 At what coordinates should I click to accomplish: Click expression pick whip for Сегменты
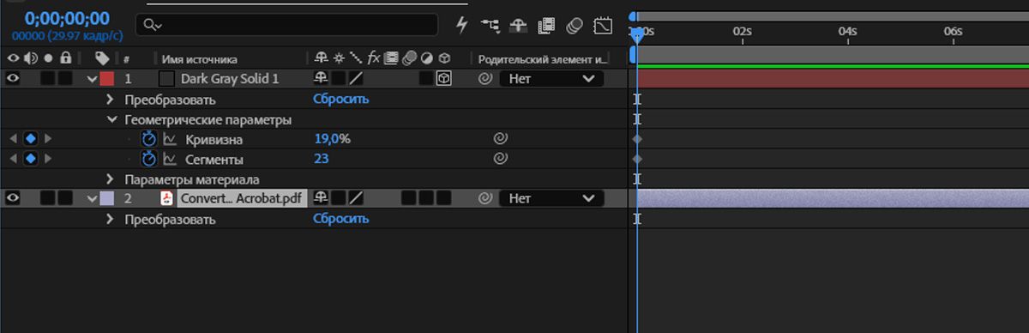(500, 159)
